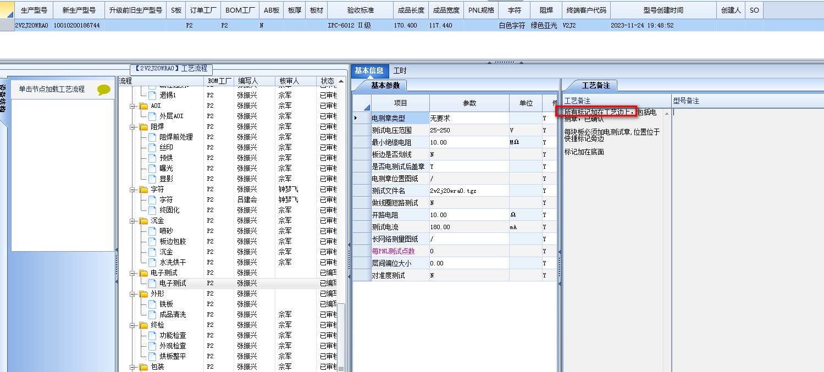Click the 显影 document icon
The height and width of the screenshot is (372, 824).
pos(153,179)
